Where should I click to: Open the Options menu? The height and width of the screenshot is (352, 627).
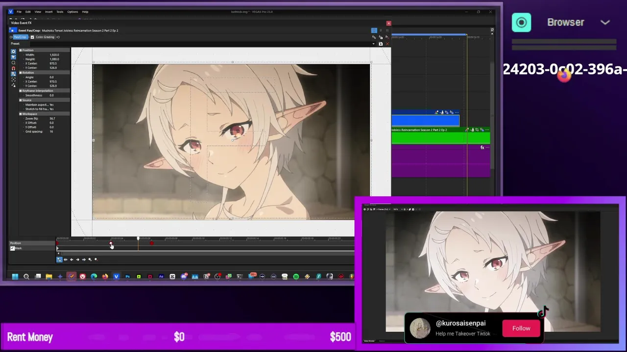tap(72, 12)
